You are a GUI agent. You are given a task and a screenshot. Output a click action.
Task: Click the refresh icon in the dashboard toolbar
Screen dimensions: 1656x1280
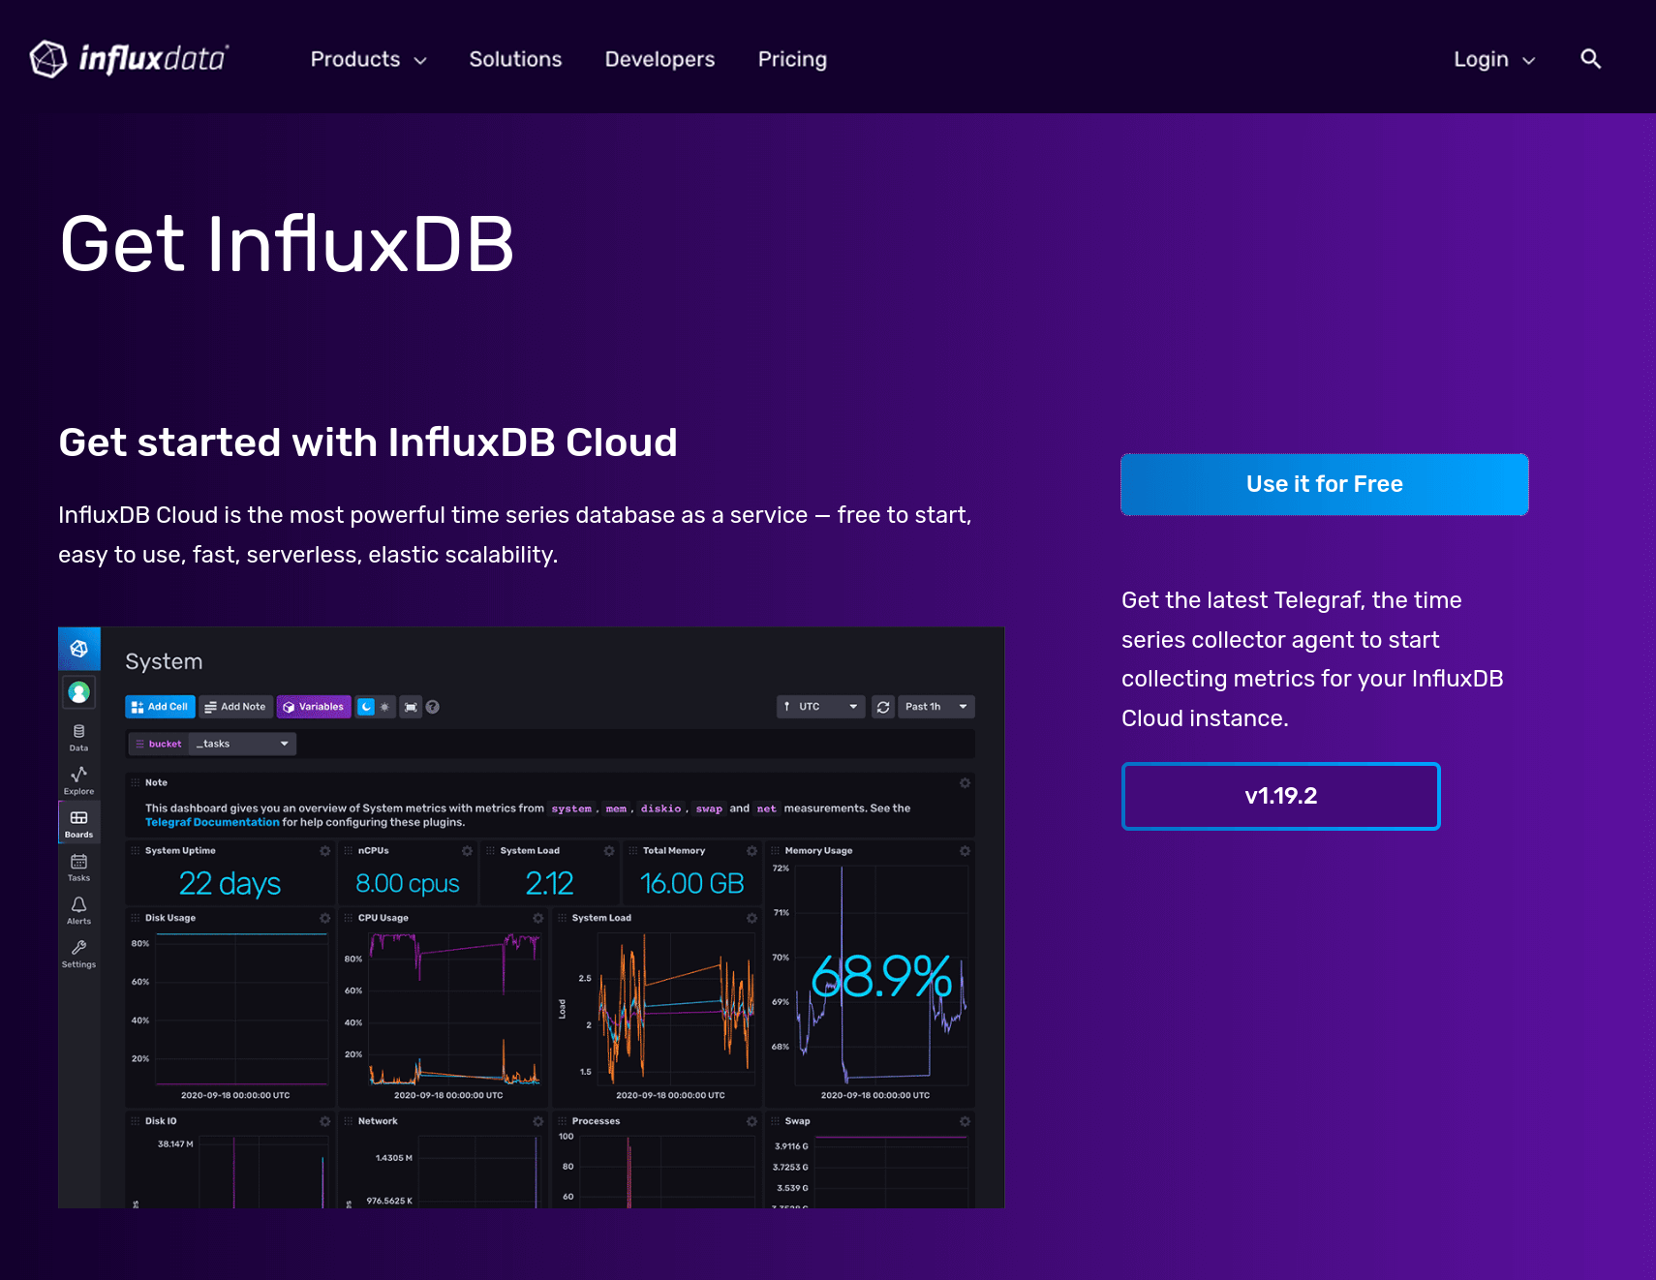[882, 707]
